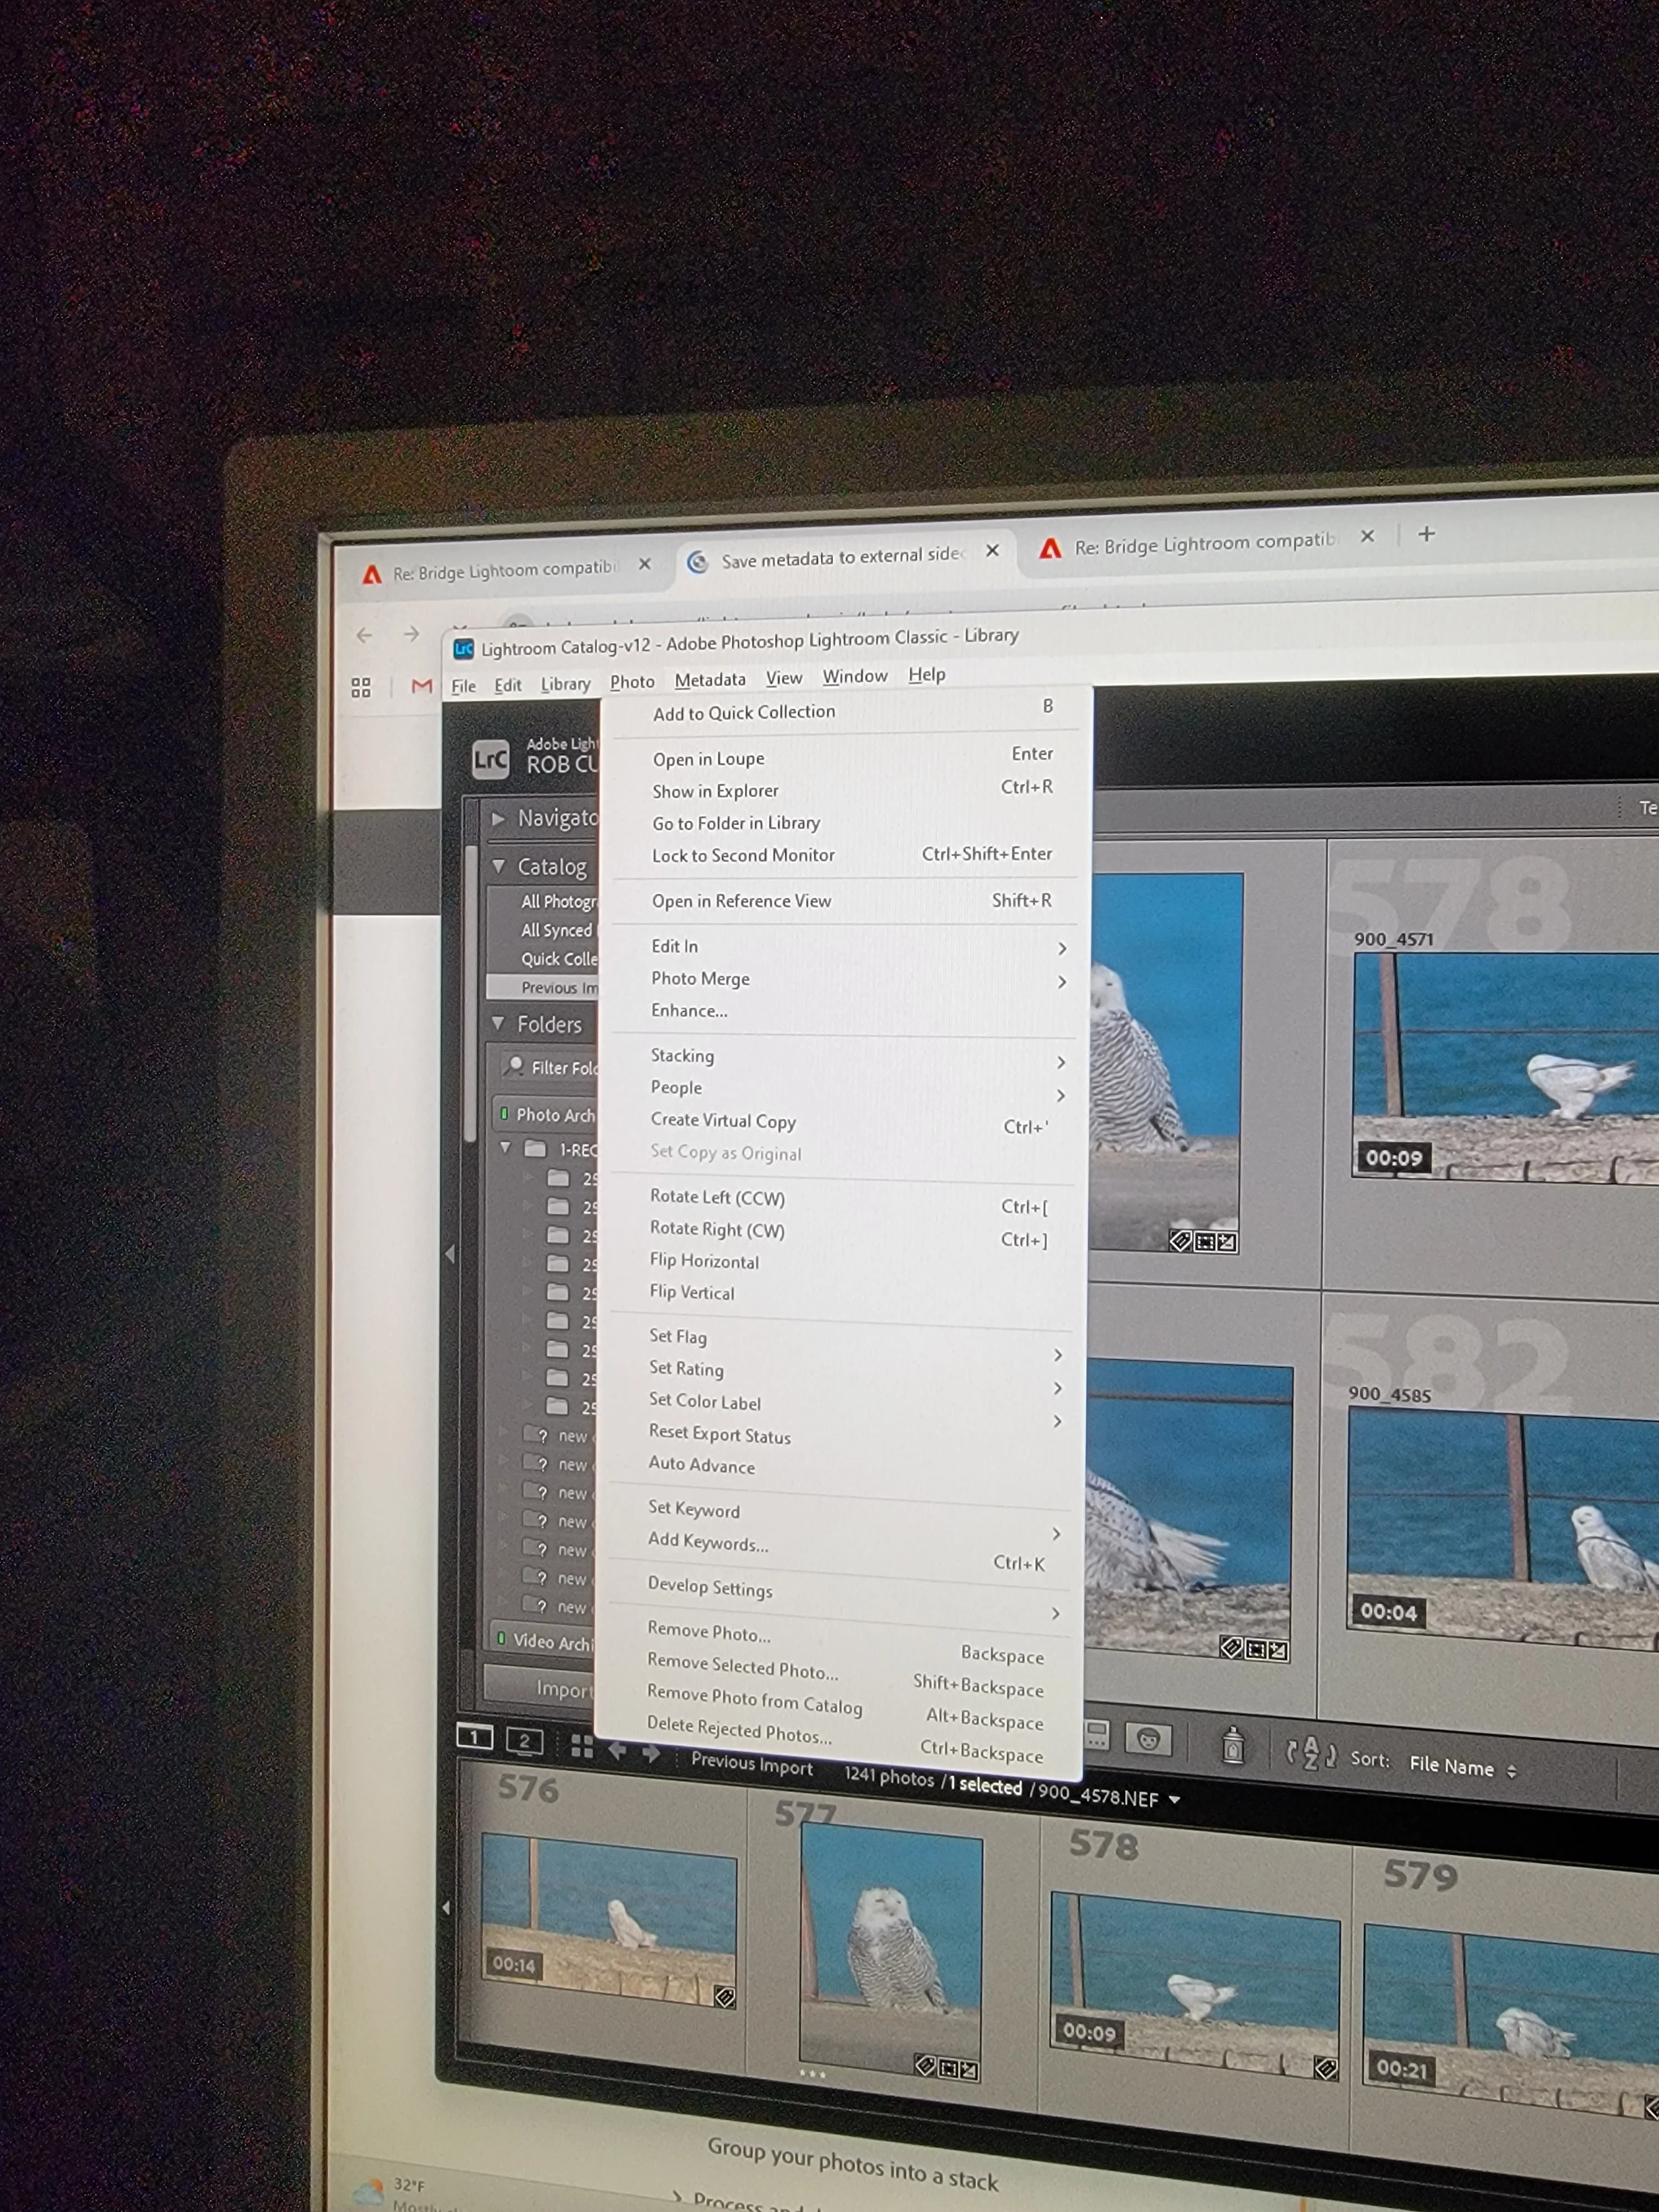
Task: Click the browser back arrow
Action: click(364, 635)
